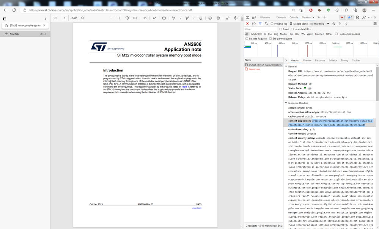Open DevTools more options ellipsis

pos(370,17)
